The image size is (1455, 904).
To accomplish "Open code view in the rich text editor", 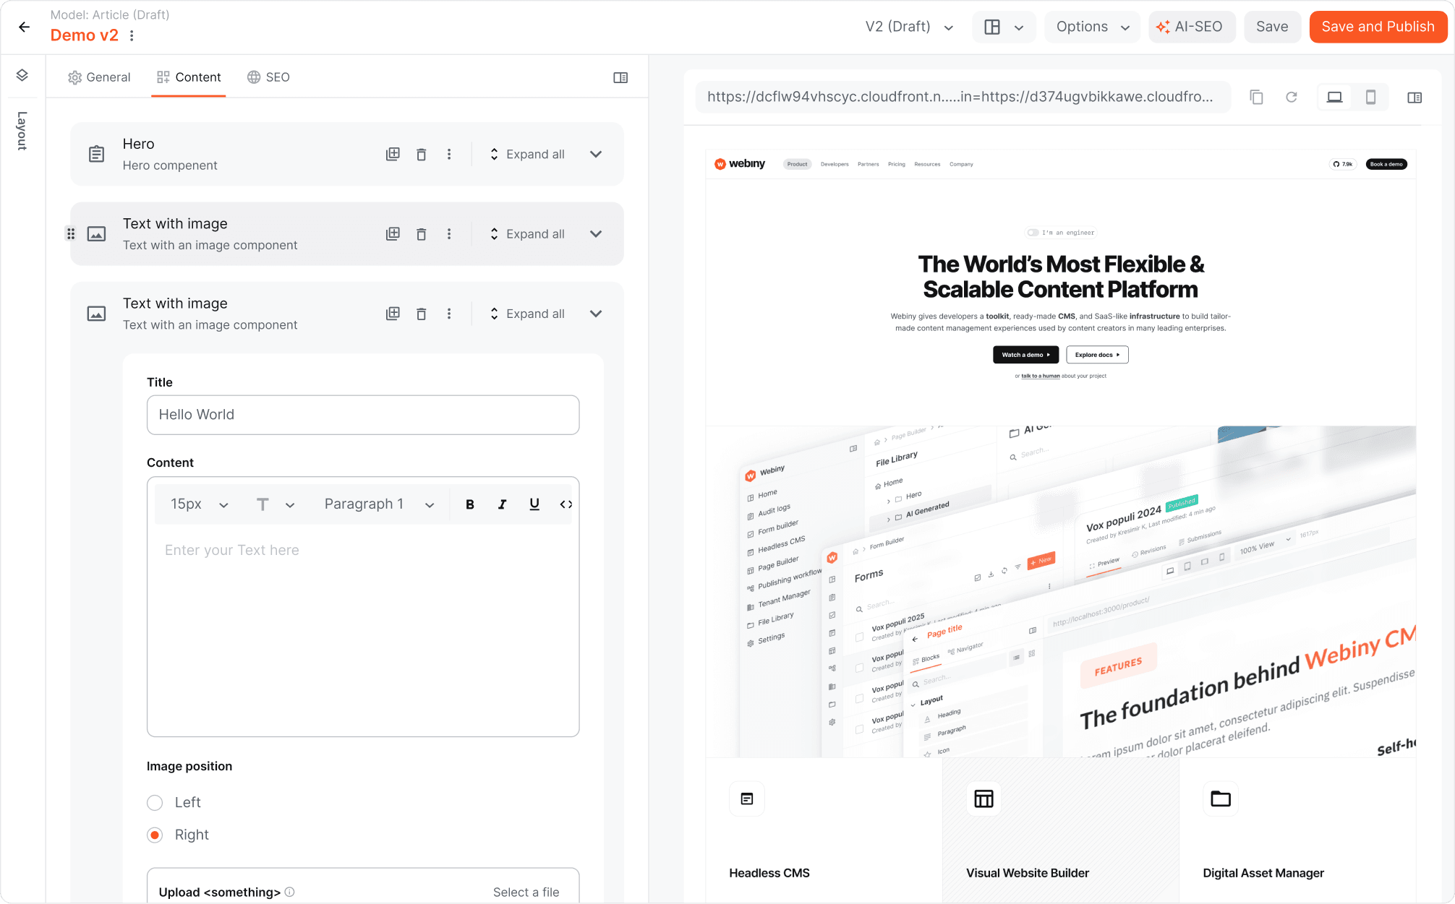I will tap(566, 504).
